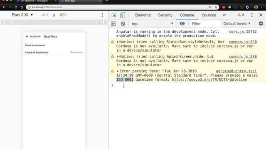Open console settings gear

click(x=261, y=24)
